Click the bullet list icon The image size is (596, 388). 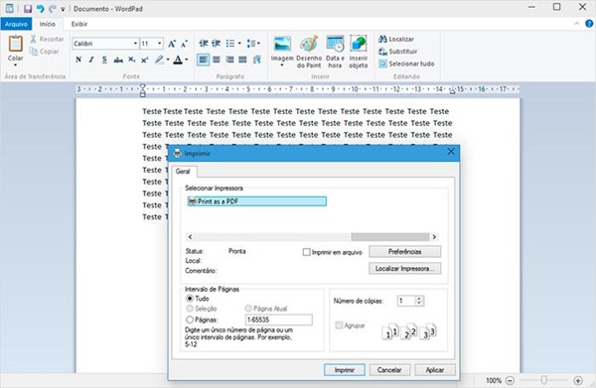[x=230, y=44]
